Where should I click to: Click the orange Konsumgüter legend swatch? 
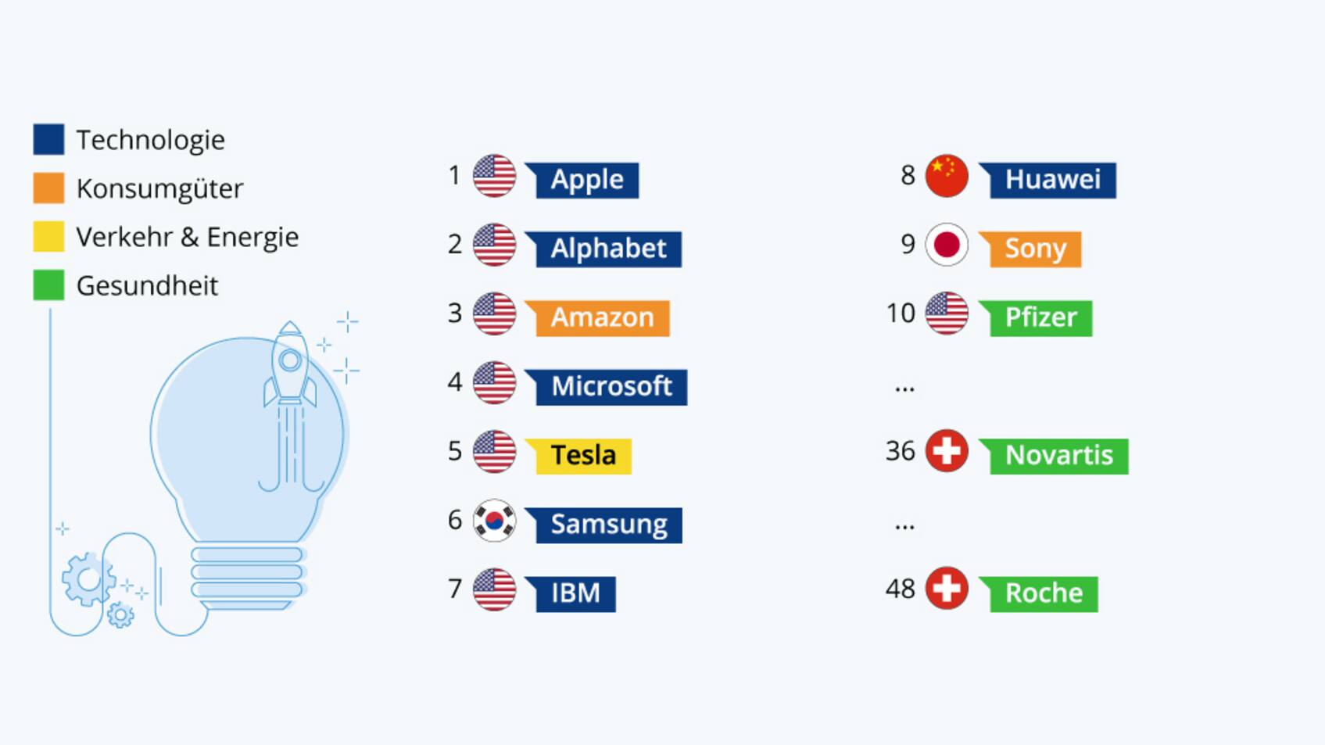click(x=48, y=188)
